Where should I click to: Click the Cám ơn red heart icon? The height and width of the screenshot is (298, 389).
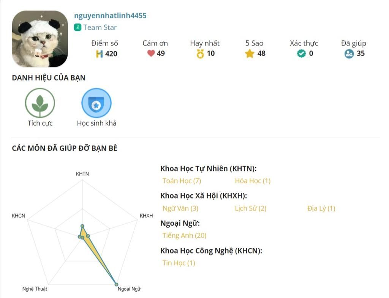point(151,53)
